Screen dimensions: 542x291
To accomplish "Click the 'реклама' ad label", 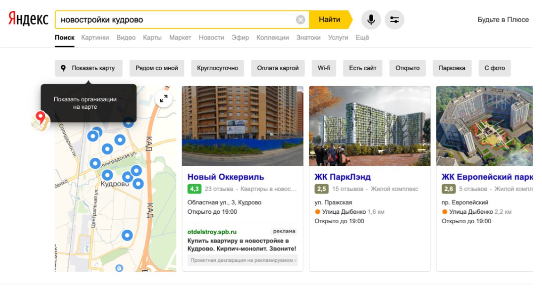I will (284, 231).
